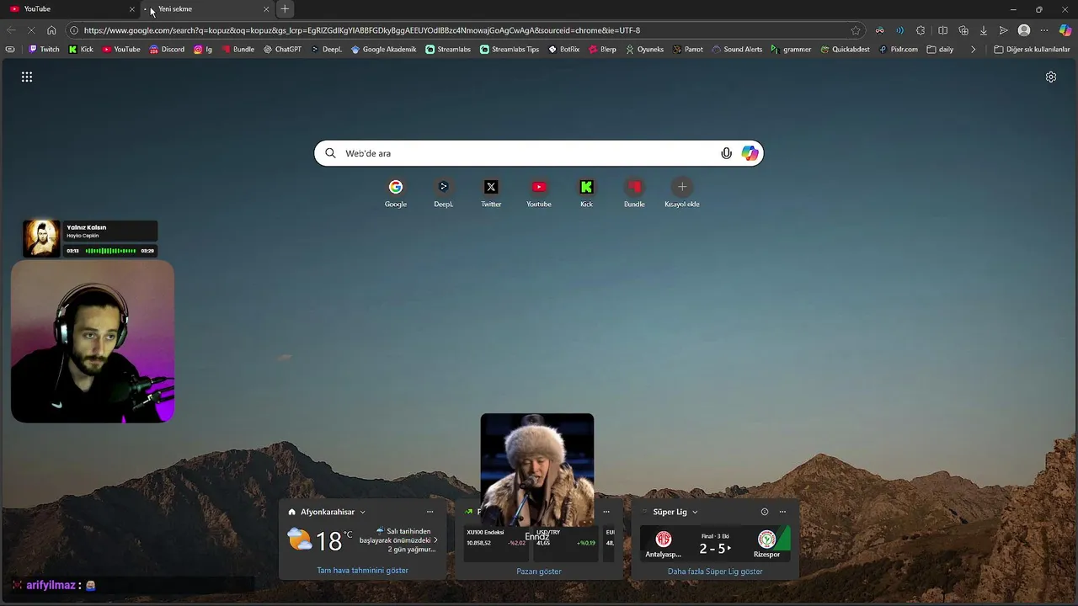Open market widget more options menu
Image resolution: width=1078 pixels, height=606 pixels.
(606, 512)
